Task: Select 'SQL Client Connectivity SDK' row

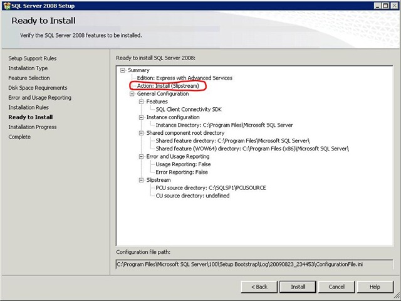Action: (189, 109)
